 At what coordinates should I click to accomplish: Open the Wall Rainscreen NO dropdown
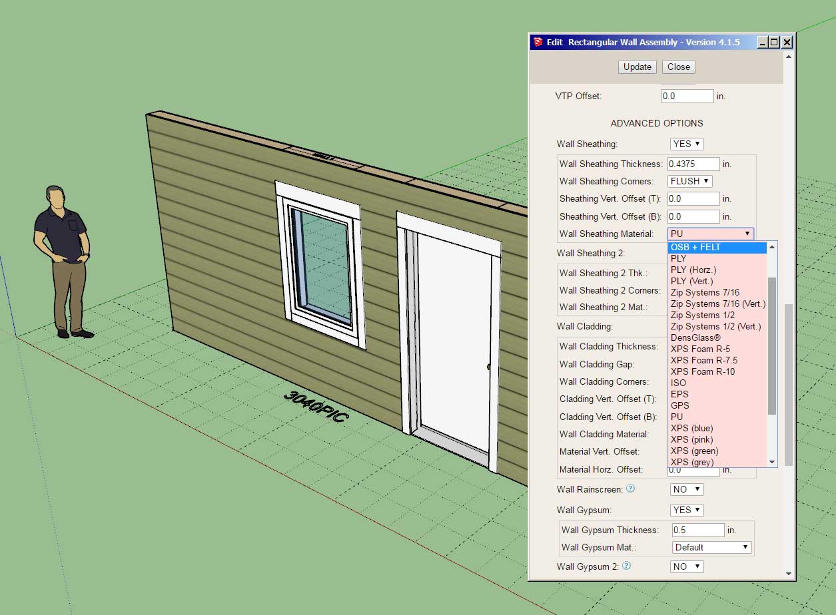pos(686,489)
